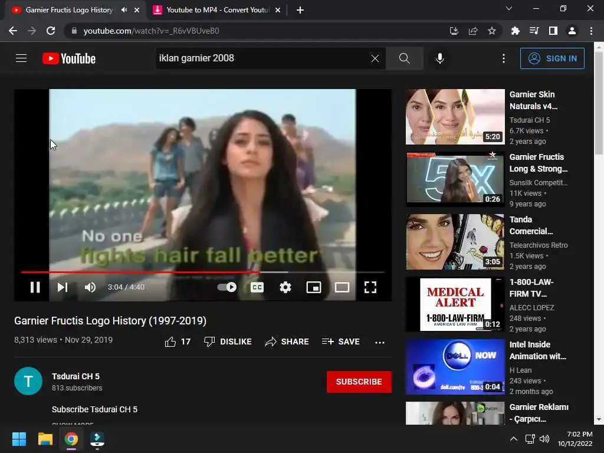604x453 pixels.
Task: Pause the playing video
Action: pos(35,287)
